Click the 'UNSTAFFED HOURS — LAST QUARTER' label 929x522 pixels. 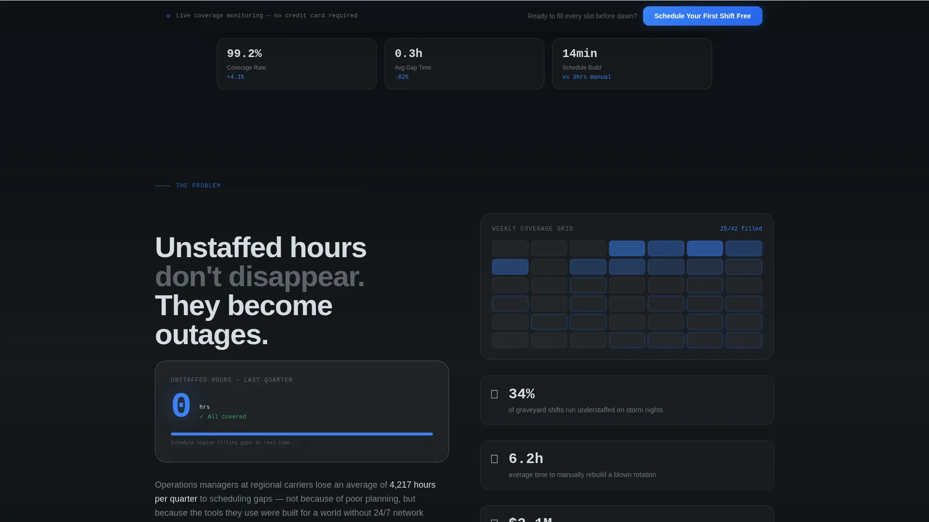tap(232, 380)
